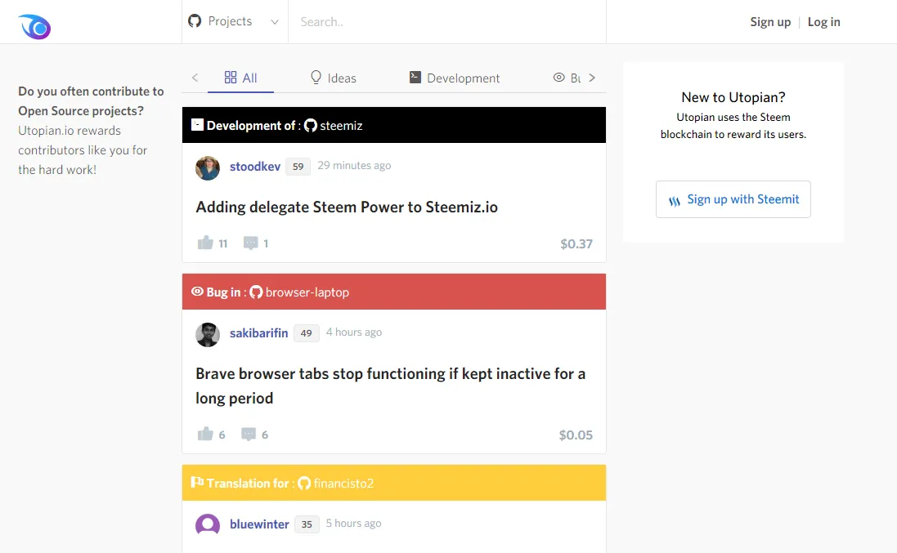Open stoodkev's profile link

(x=255, y=167)
